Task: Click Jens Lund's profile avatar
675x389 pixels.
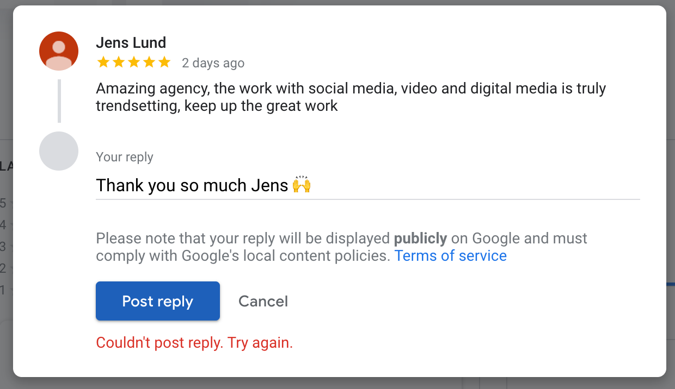Action: click(x=59, y=51)
